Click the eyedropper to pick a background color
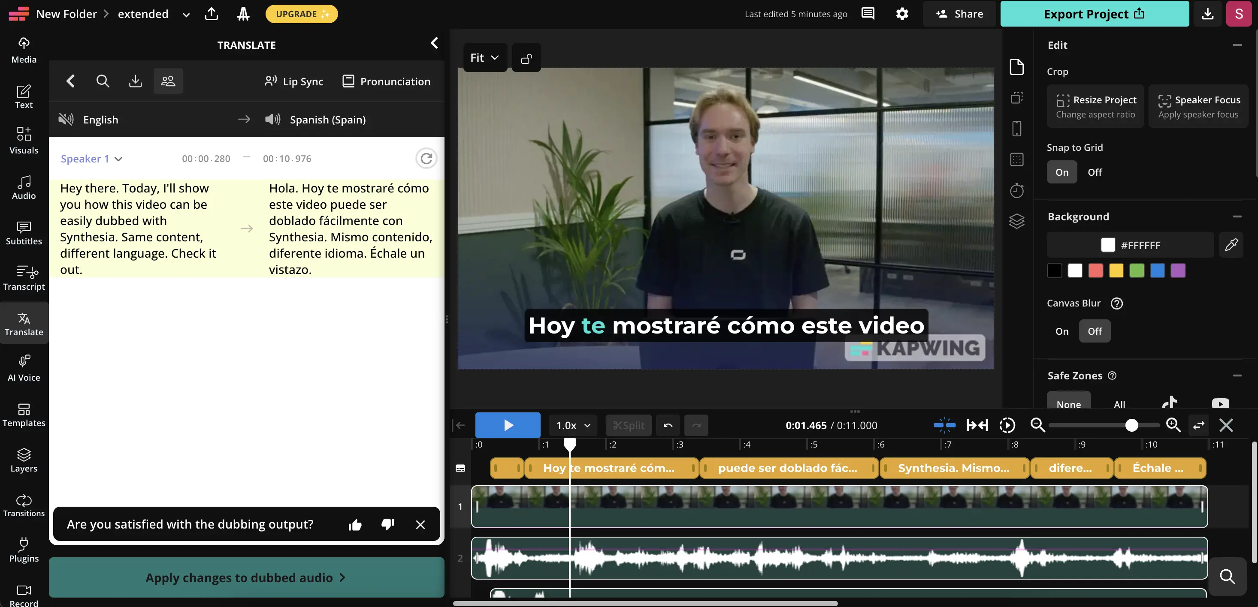 tap(1232, 244)
